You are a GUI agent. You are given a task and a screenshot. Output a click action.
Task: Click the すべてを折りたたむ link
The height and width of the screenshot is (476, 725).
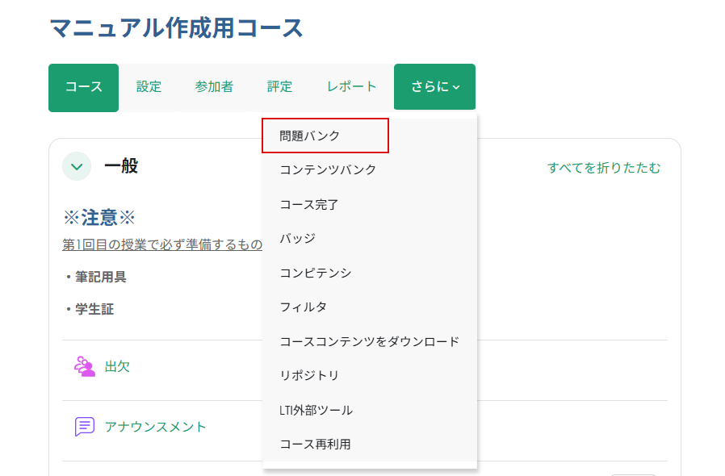[x=604, y=168]
